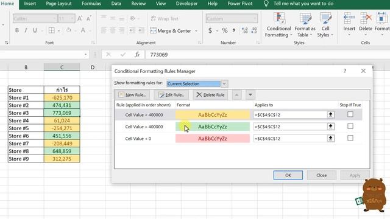The image size is (390, 219).
Task: Click the Insert Function fx icon
Action: (x=137, y=55)
